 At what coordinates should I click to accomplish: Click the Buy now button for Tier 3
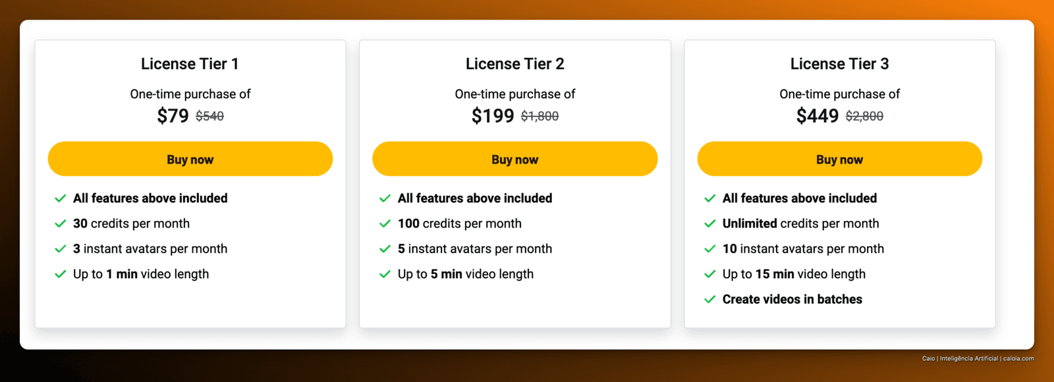[x=839, y=159]
